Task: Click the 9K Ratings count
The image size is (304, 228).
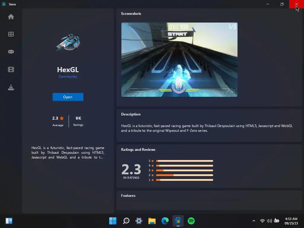Action: pyautogui.click(x=78, y=121)
